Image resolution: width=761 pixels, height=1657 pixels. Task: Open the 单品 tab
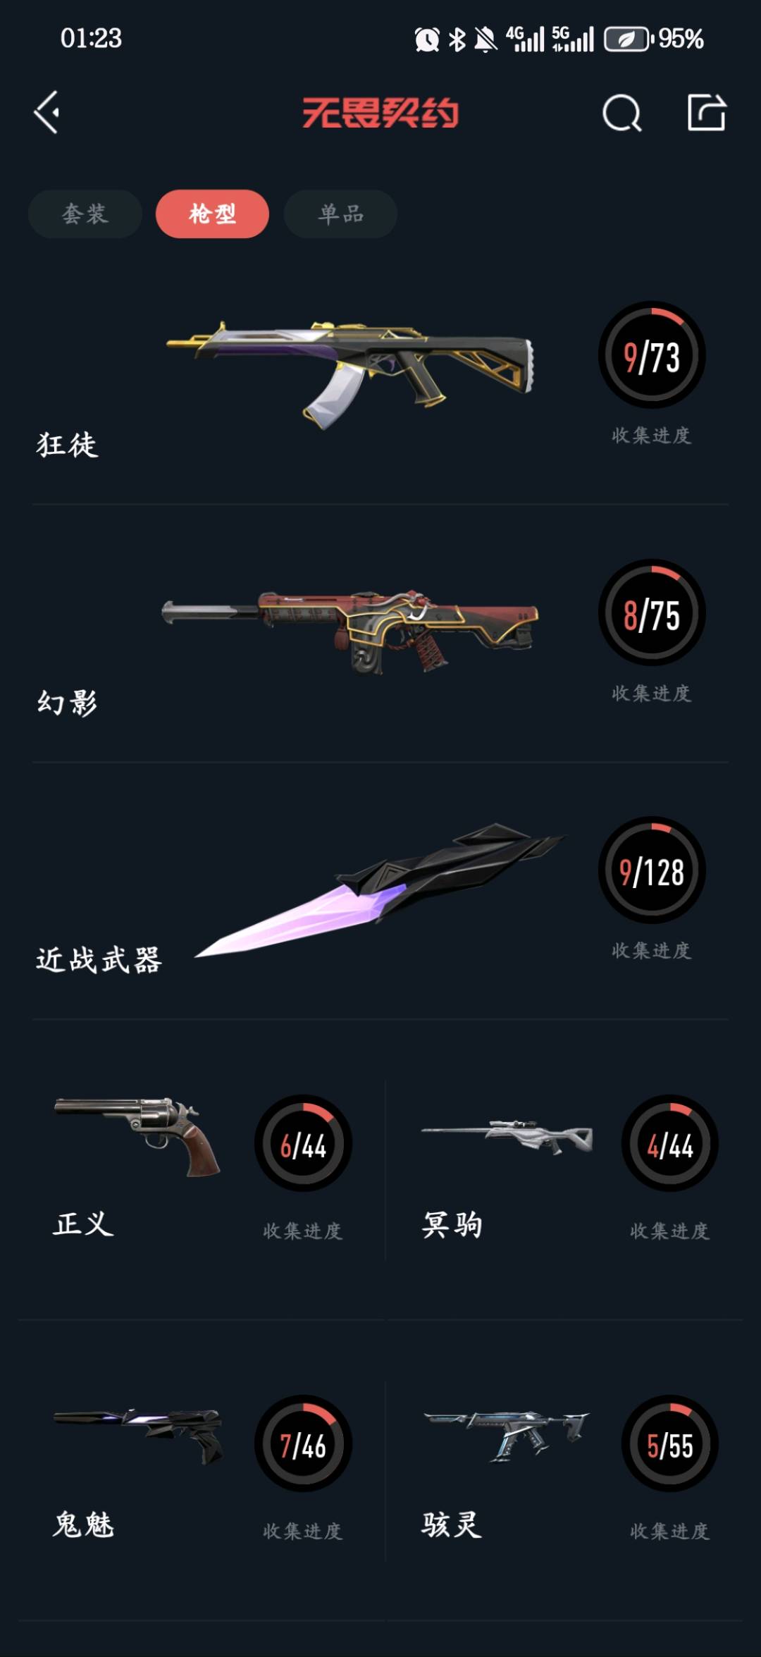tap(340, 214)
